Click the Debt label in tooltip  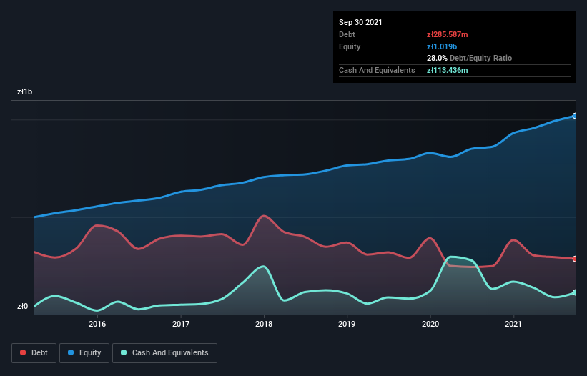(x=347, y=35)
